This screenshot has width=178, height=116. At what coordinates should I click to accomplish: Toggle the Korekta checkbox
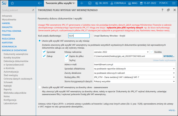point(152,52)
